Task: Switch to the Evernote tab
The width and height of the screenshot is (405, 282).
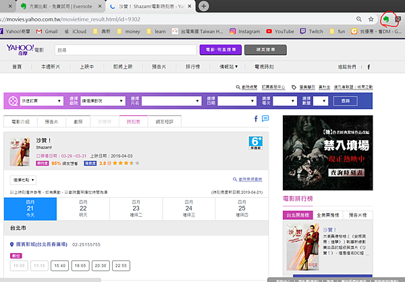Action: (x=60, y=6)
